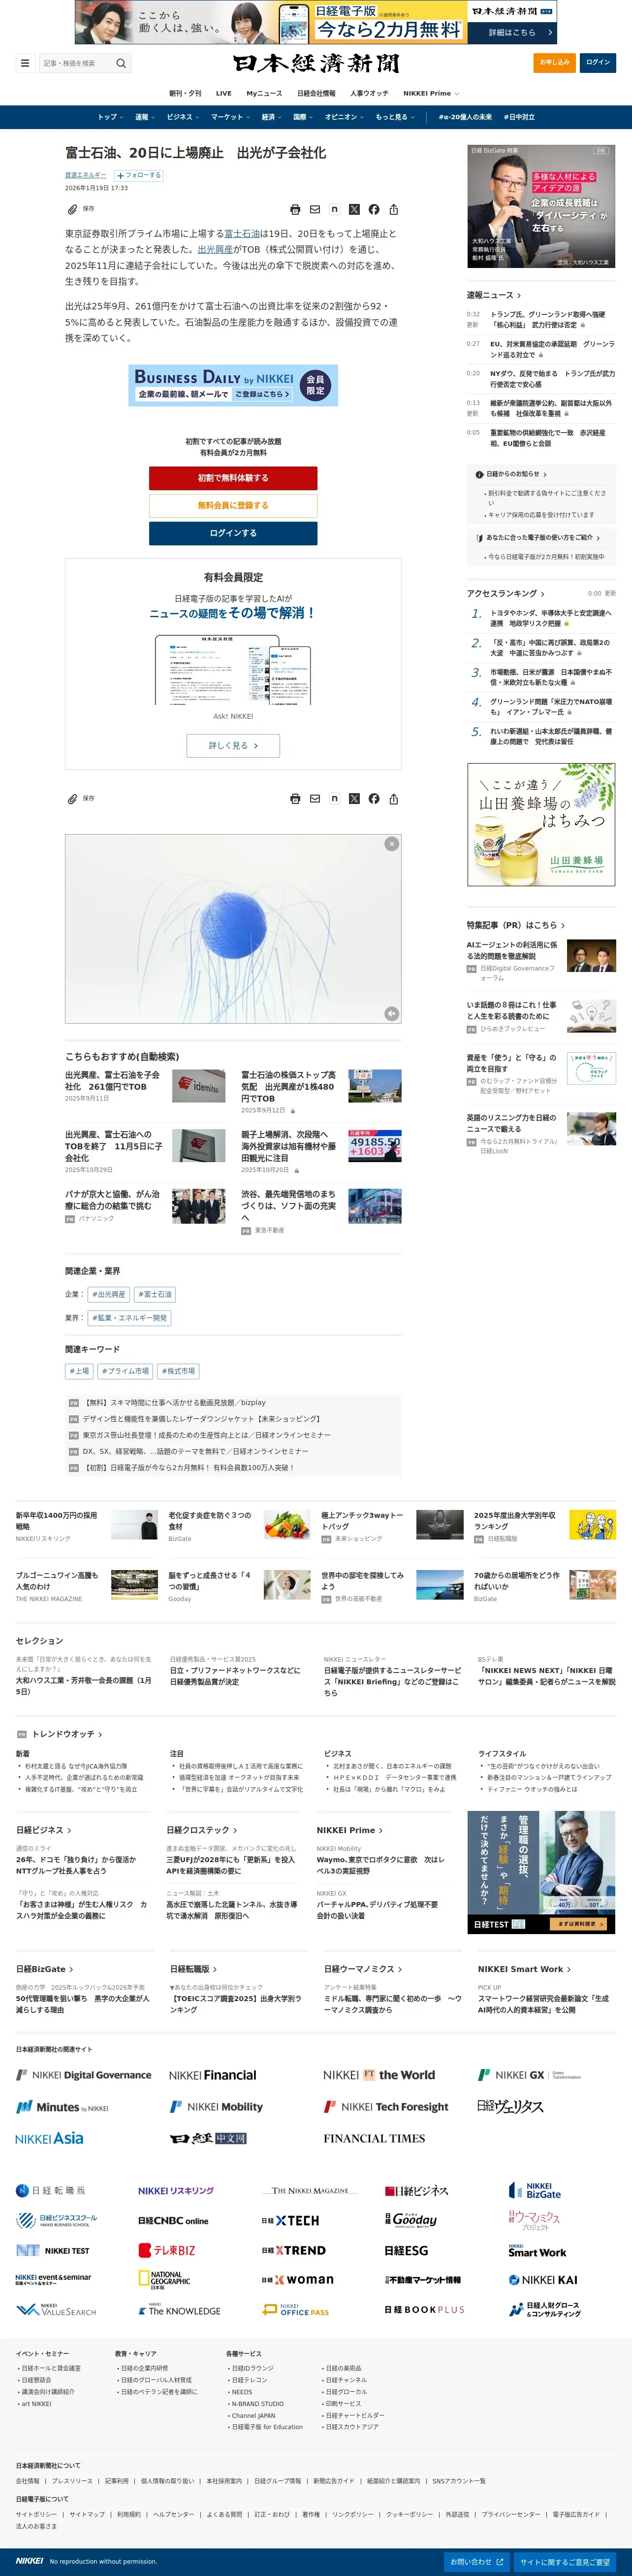Click the Business Daily by NIKKEI banner

pyautogui.click(x=234, y=385)
